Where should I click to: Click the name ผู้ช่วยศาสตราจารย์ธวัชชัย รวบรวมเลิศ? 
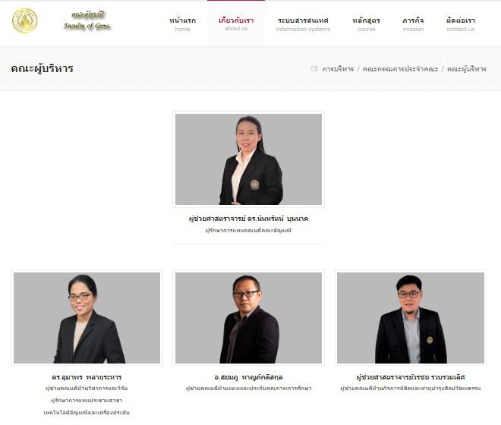click(411, 377)
